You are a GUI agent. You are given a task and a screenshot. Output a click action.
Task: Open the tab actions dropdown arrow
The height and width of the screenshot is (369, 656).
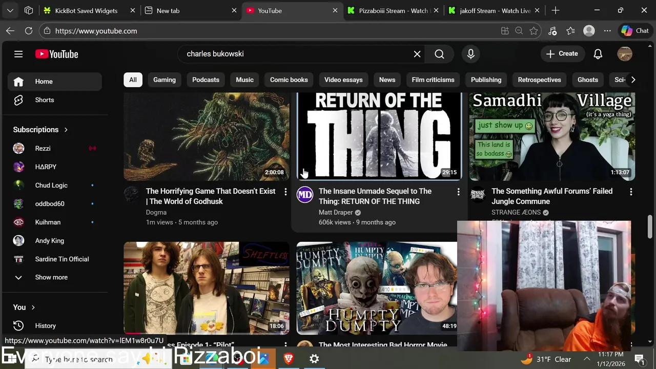tap(10, 10)
